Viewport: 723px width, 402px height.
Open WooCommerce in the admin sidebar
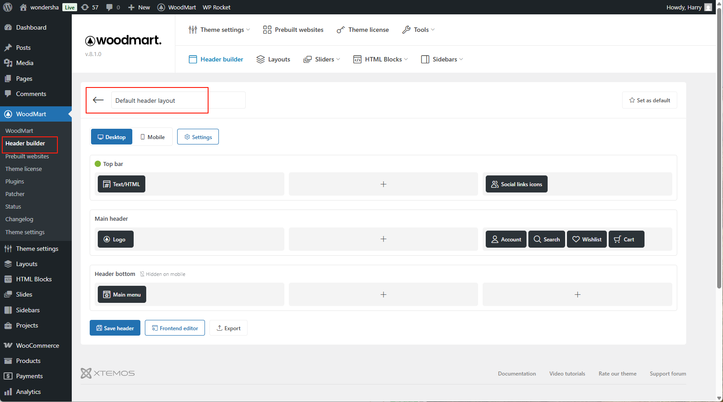click(37, 345)
